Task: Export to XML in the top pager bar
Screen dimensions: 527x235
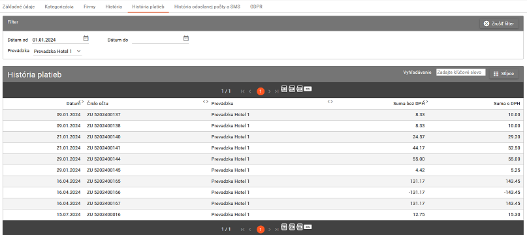Action: click(x=308, y=89)
